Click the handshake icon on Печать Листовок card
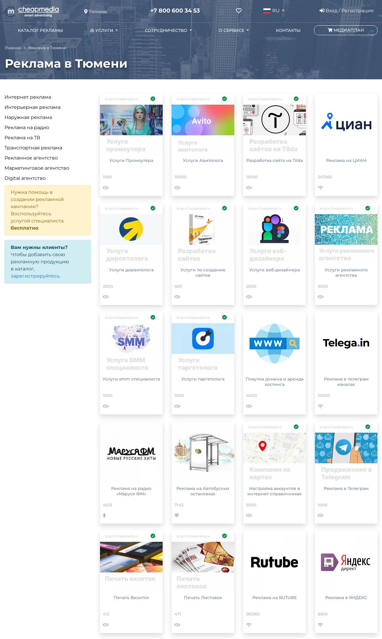 click(177, 625)
